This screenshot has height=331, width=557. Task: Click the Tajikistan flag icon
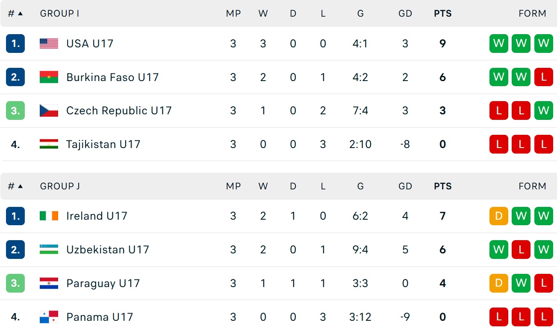[x=49, y=144]
